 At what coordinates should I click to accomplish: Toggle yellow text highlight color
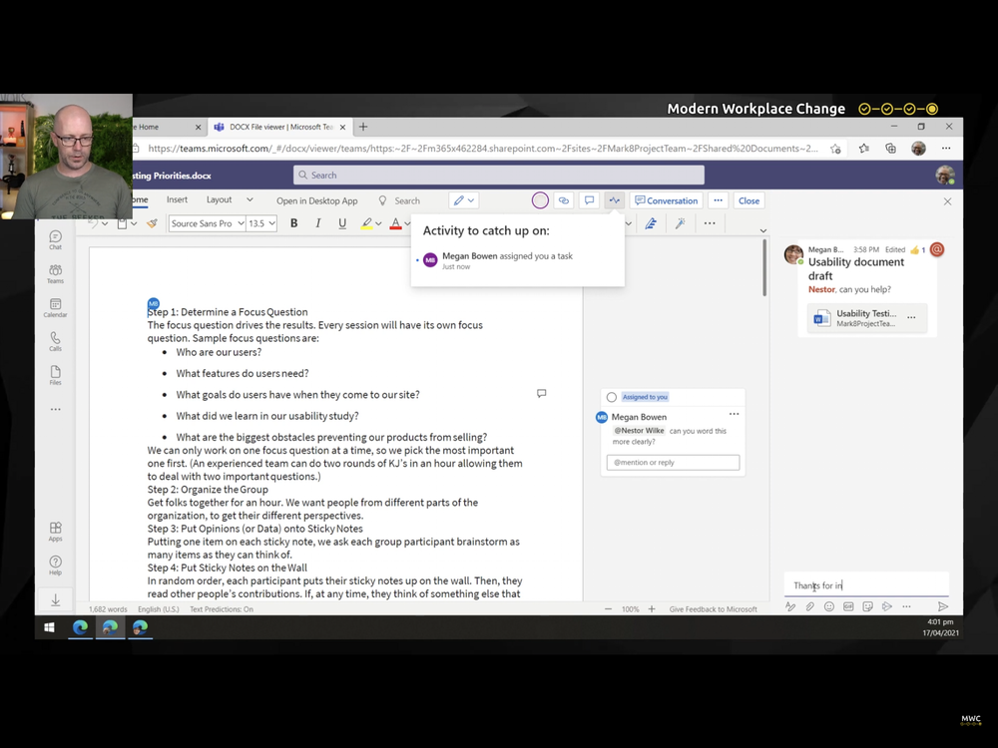(369, 222)
